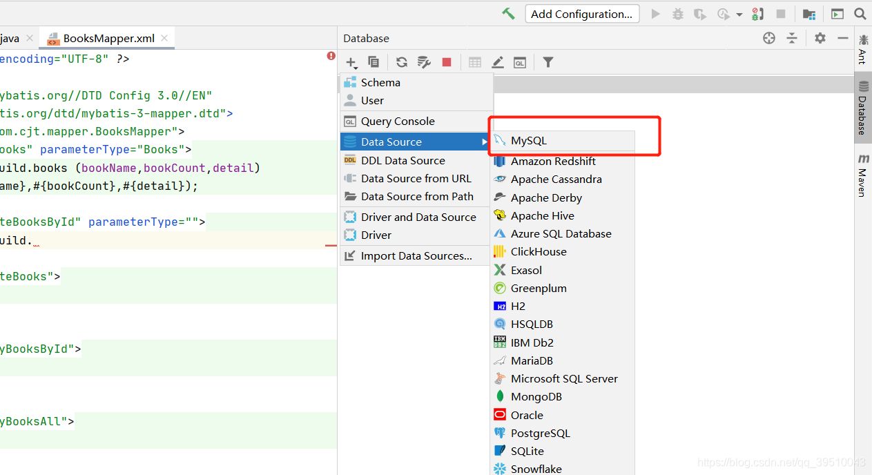Select HSQLDB data source
Screen dimensions: 872x475
point(562,324)
